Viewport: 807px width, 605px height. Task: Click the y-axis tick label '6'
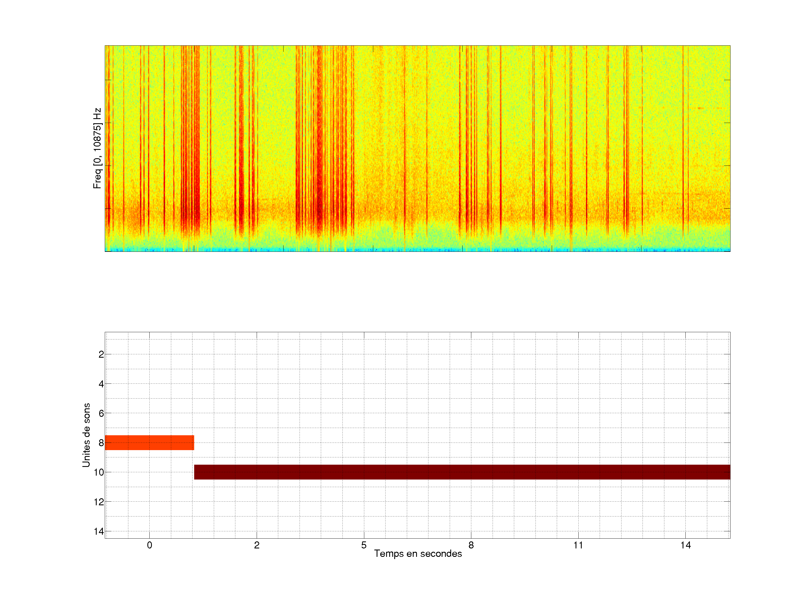coord(101,413)
